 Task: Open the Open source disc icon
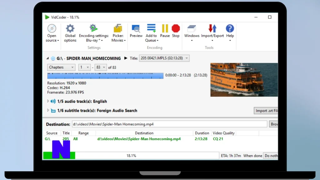(x=52, y=28)
